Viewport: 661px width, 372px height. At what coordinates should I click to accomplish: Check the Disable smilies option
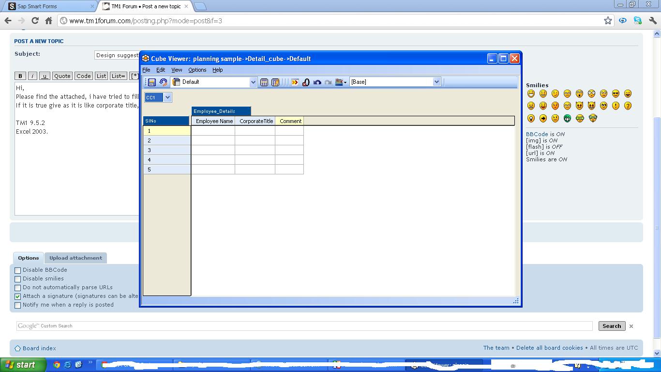[18, 279]
